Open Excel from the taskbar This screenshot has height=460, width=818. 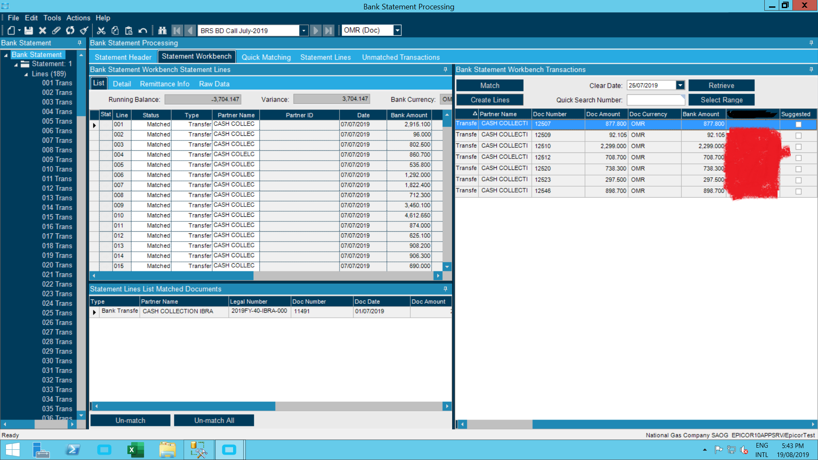[135, 450]
